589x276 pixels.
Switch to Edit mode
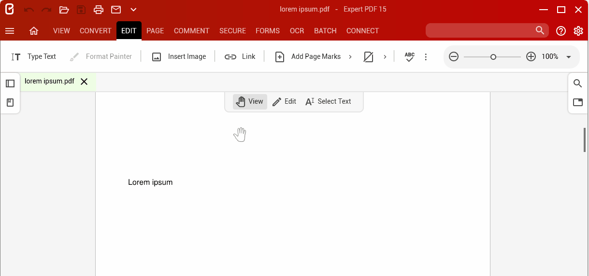284,101
